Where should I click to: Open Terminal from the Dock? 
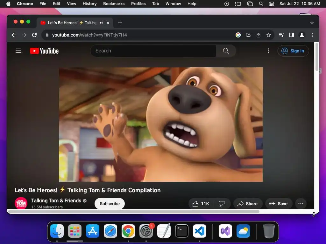(x=182, y=231)
